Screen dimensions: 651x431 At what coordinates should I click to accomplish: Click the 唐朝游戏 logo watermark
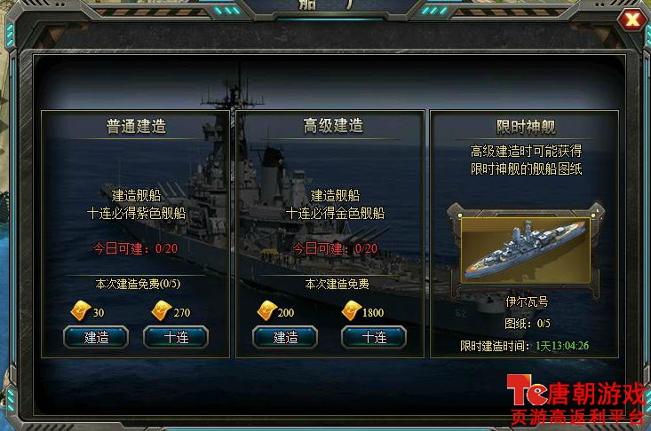click(x=576, y=399)
